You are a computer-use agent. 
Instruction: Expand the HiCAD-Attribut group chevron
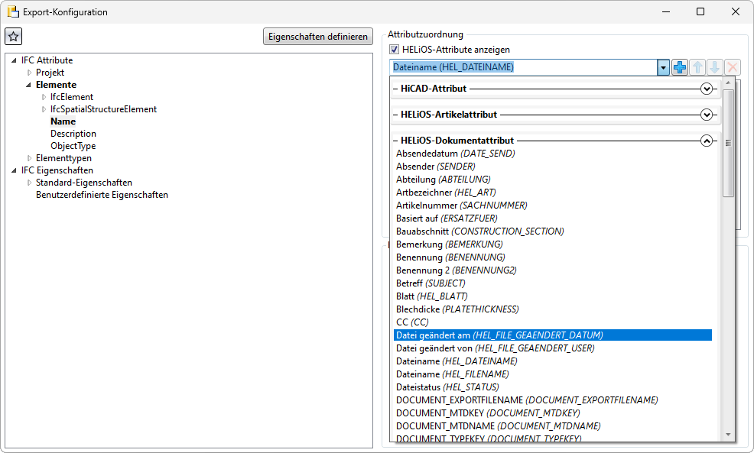click(707, 89)
